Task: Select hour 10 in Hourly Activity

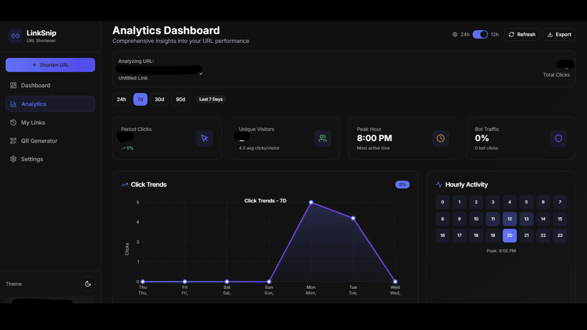Action: [476, 219]
